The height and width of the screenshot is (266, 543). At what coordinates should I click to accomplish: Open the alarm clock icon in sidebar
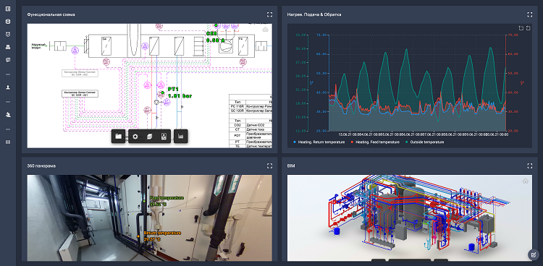coord(8,34)
